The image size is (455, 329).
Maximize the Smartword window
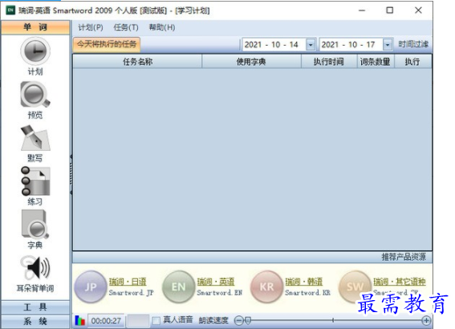tap(390, 10)
